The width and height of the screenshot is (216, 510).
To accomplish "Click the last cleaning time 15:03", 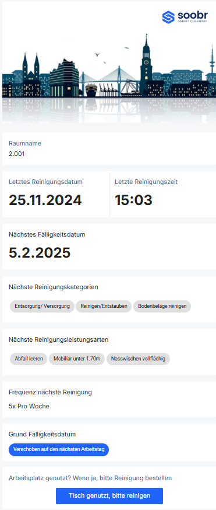I will [133, 200].
